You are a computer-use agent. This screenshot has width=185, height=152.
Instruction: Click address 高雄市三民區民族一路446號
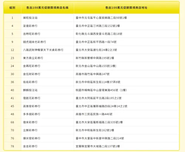coord(94,114)
